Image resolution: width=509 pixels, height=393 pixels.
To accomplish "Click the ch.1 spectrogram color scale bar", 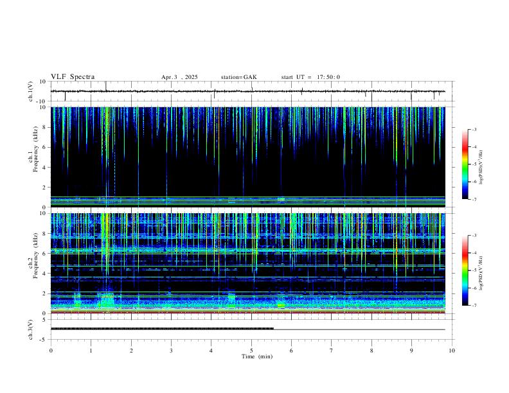I will click(x=465, y=164).
